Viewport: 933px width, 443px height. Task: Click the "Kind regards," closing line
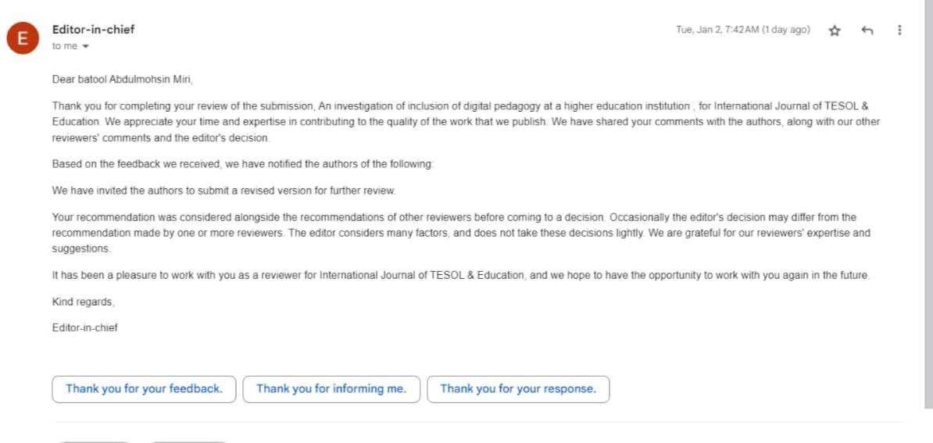[83, 302]
